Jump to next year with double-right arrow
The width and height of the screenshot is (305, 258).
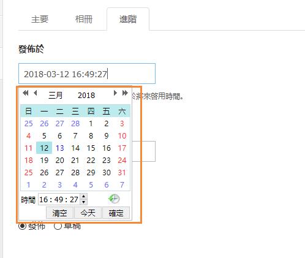125,93
